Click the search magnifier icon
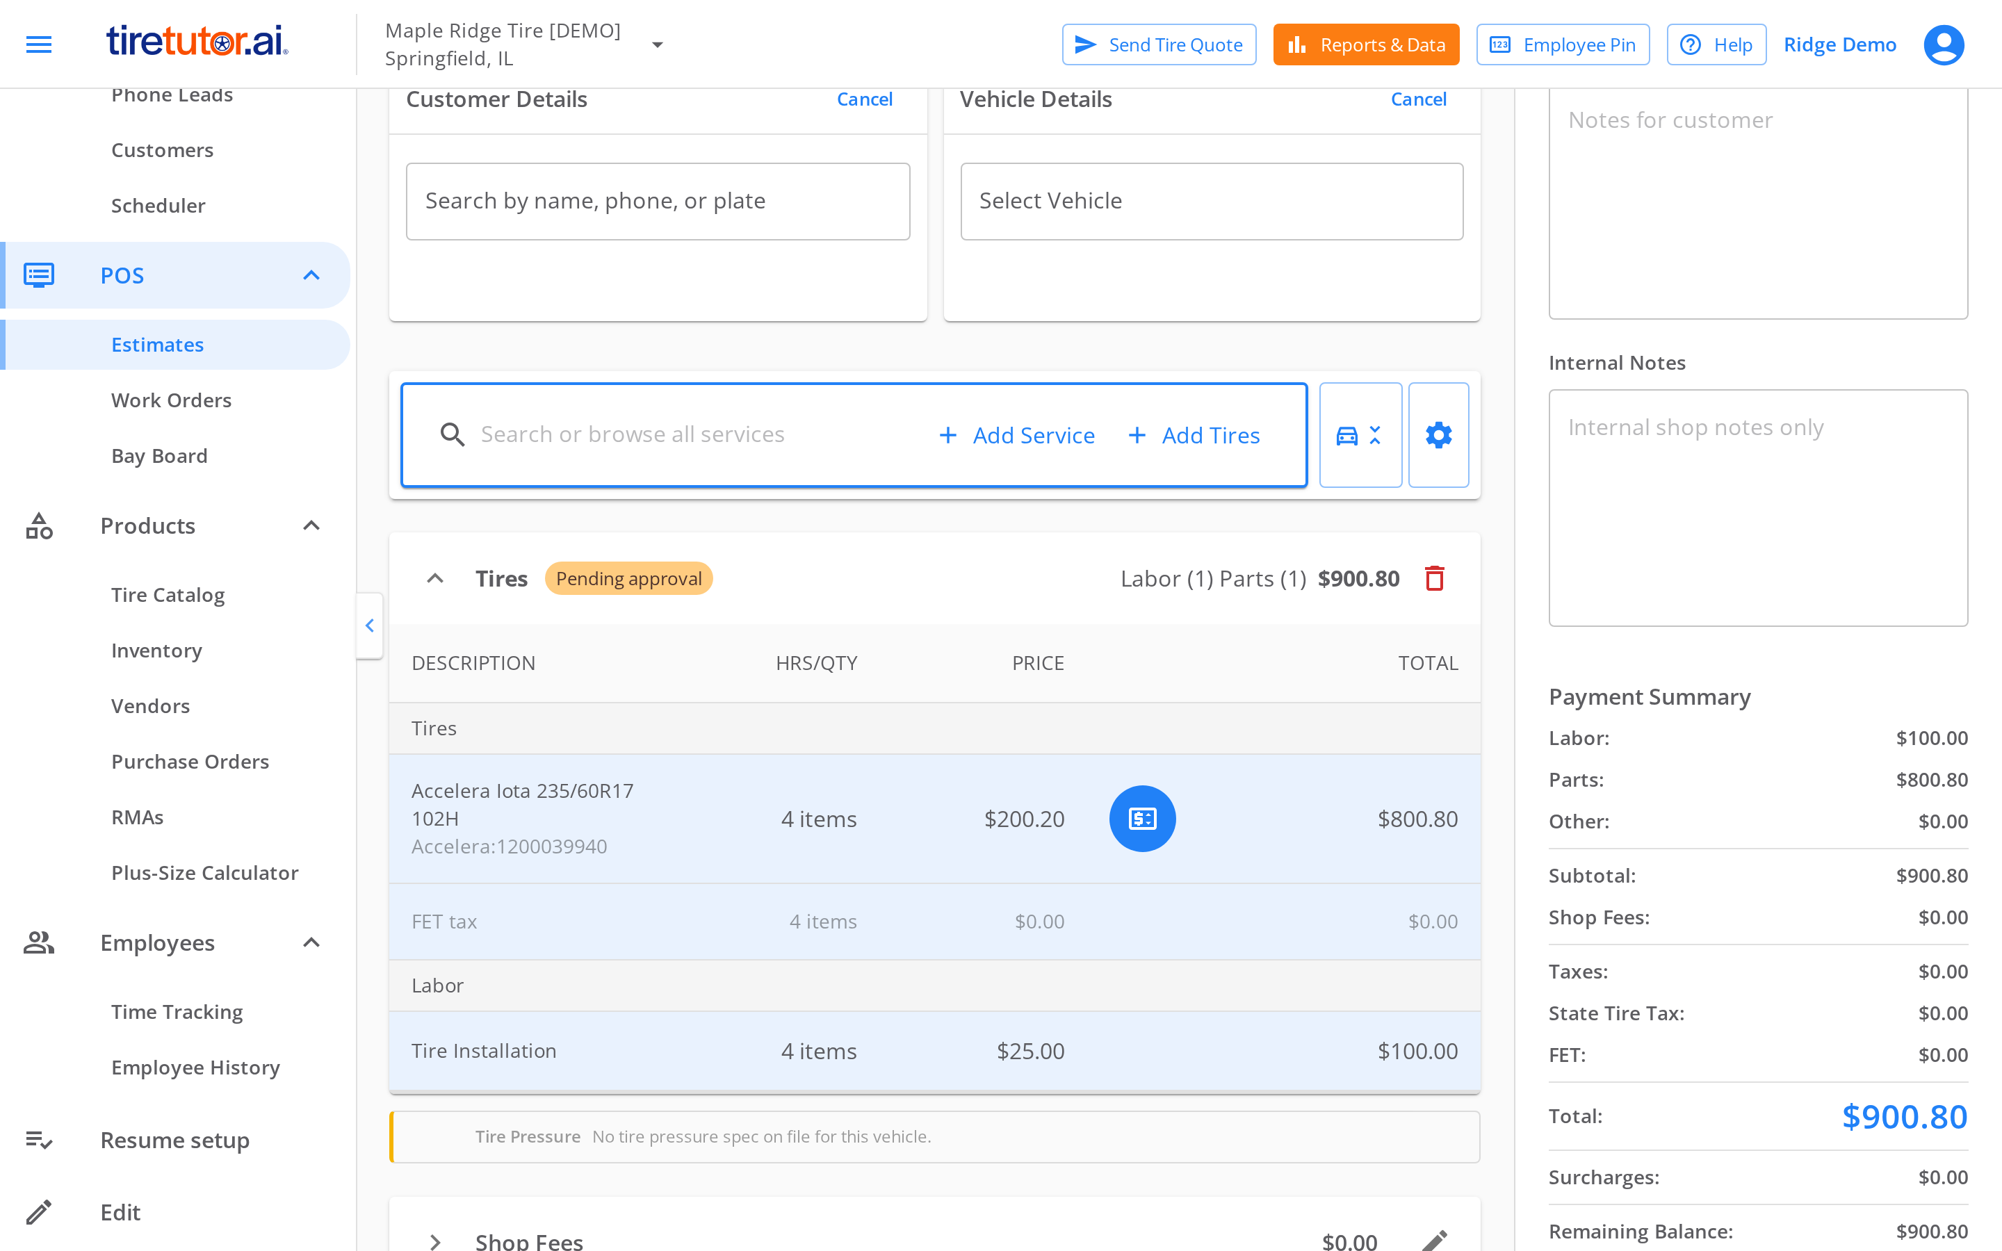Viewport: 2002px width, 1251px height. click(x=452, y=434)
